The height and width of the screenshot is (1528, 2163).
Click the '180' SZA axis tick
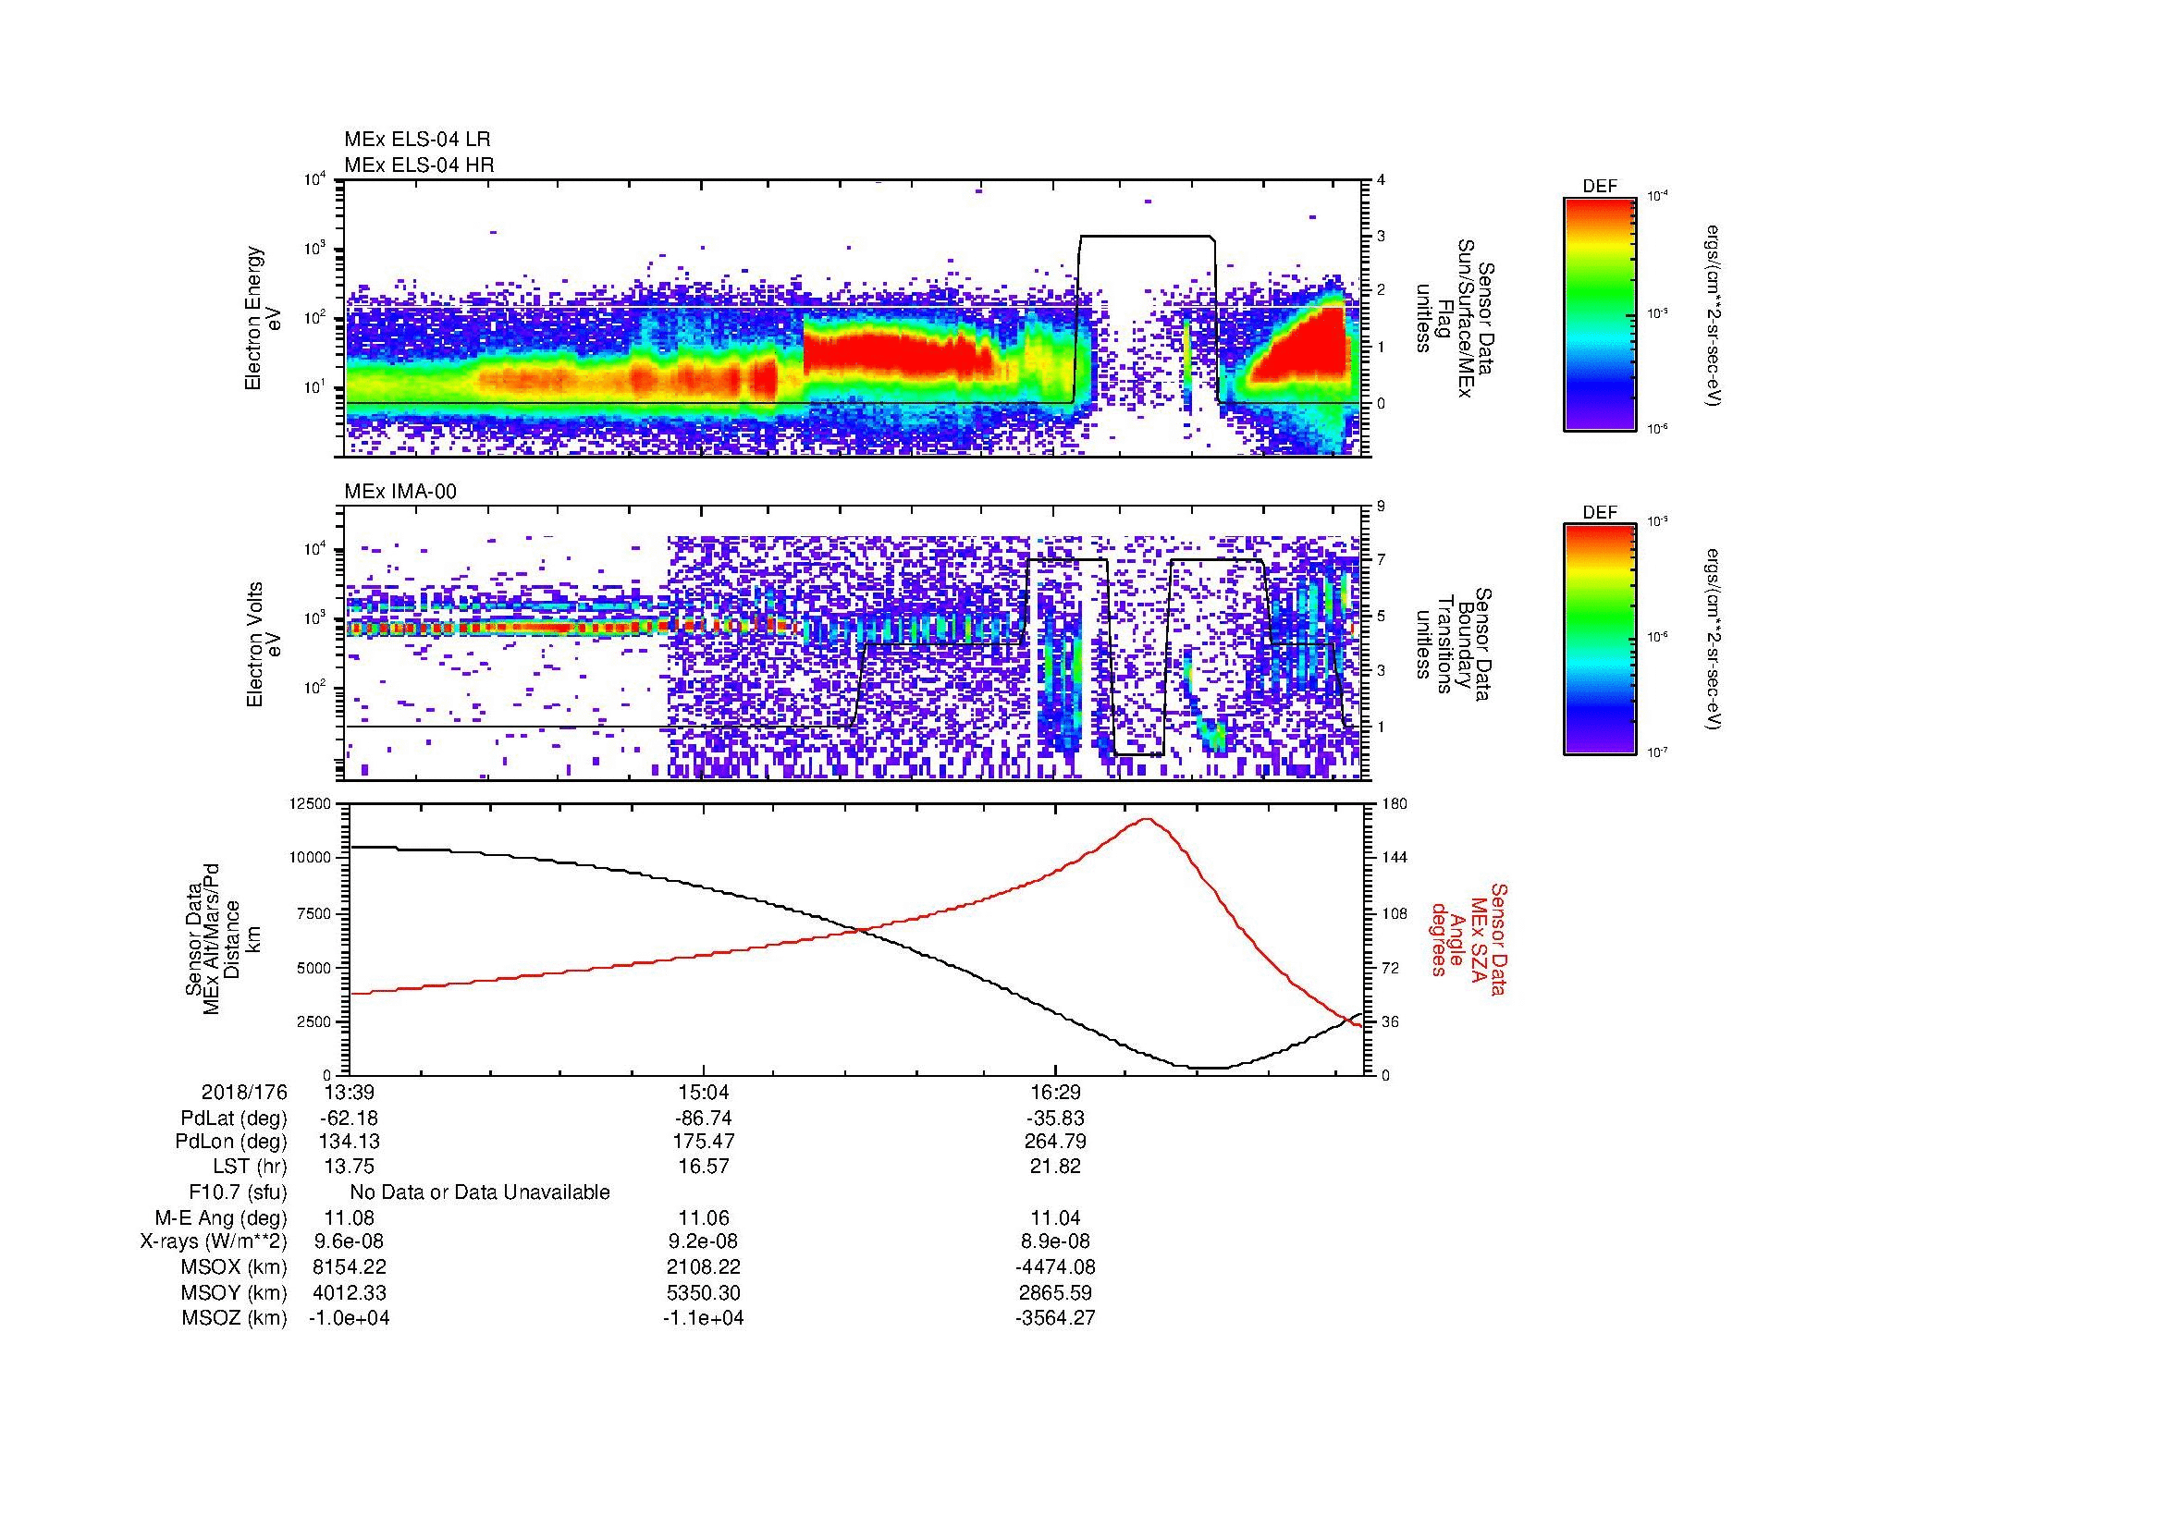1395,804
